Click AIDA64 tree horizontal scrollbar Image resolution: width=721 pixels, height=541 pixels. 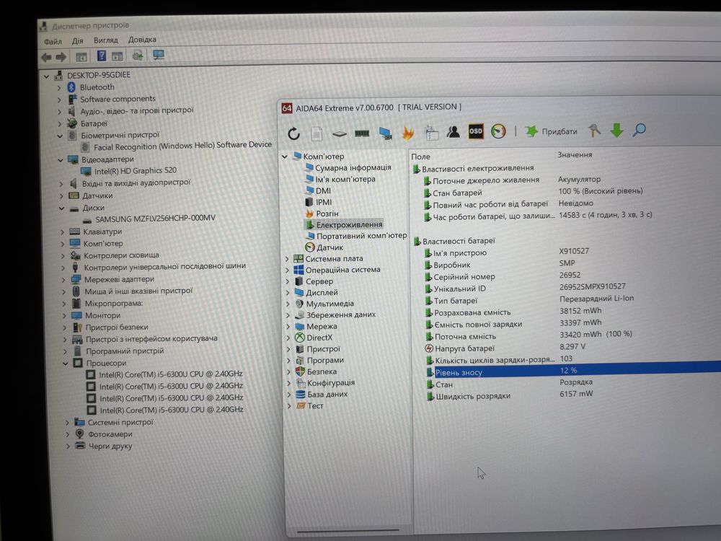[x=348, y=530]
